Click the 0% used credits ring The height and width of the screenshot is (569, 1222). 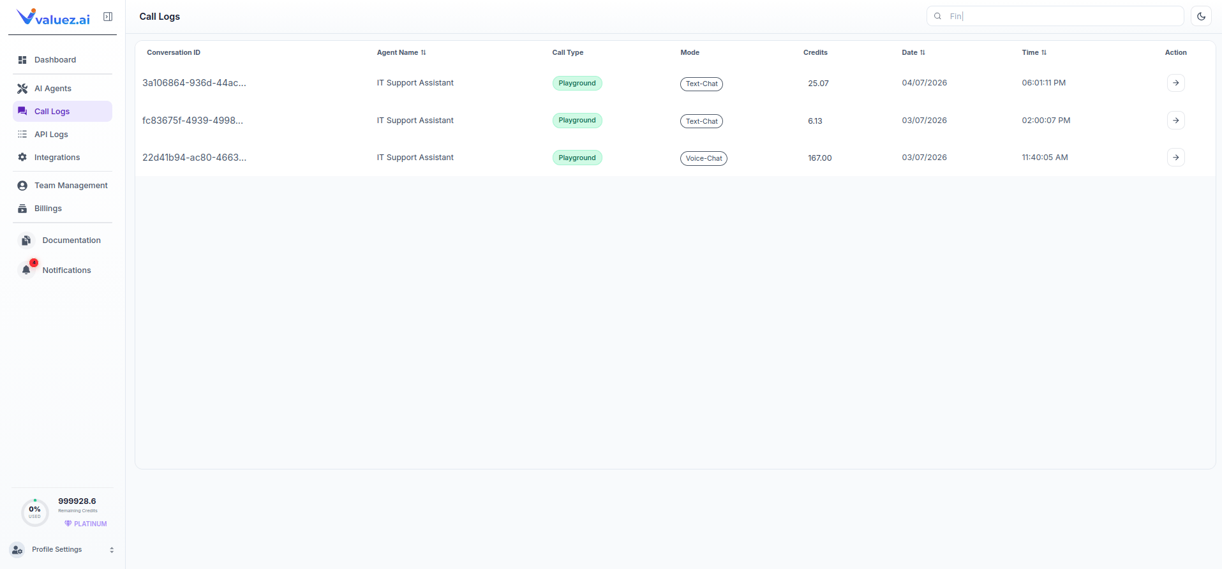(x=35, y=512)
